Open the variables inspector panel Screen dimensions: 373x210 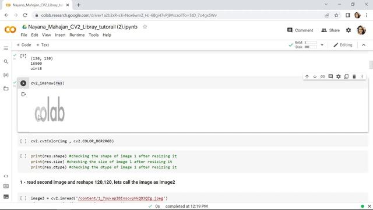pos(6,75)
